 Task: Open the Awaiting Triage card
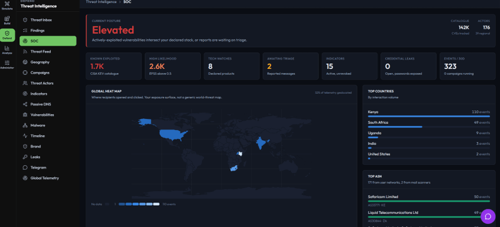(291, 66)
